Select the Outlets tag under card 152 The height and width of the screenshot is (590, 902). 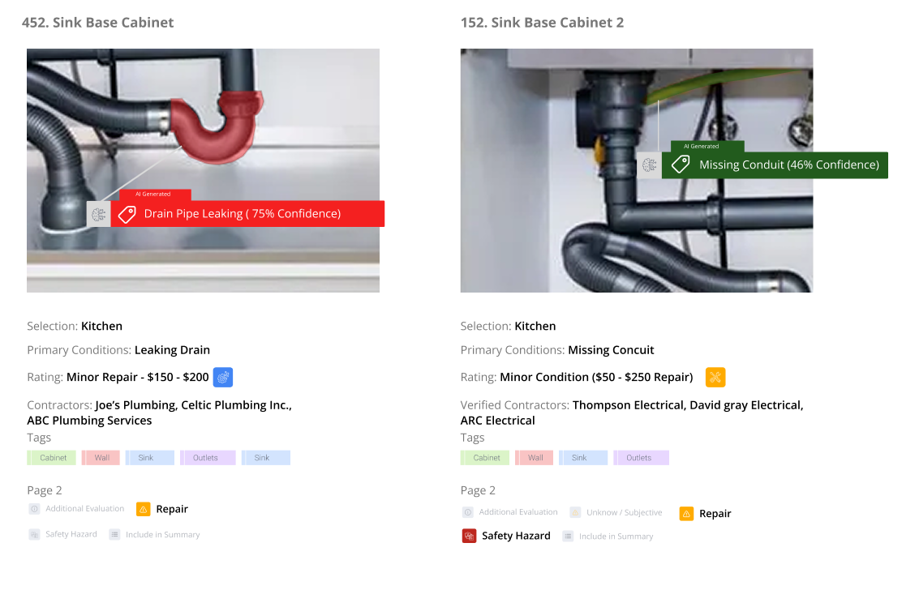tap(642, 458)
